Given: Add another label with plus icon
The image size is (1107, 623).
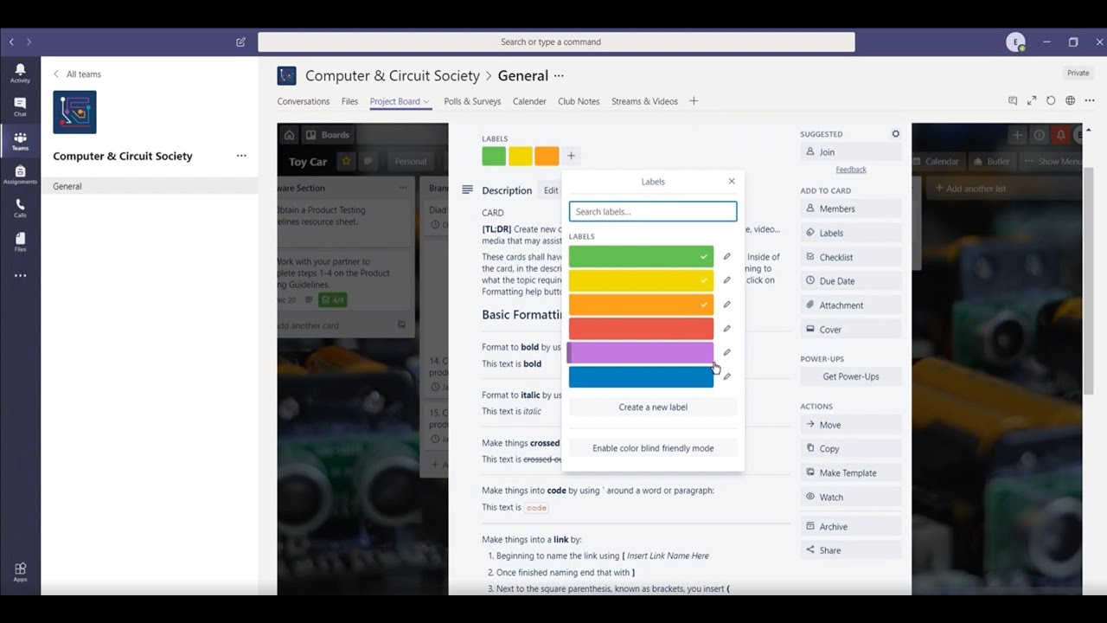Looking at the screenshot, I should 571,156.
